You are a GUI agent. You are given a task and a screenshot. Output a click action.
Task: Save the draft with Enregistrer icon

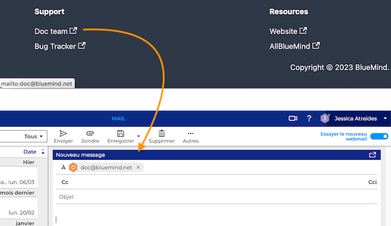point(121,137)
